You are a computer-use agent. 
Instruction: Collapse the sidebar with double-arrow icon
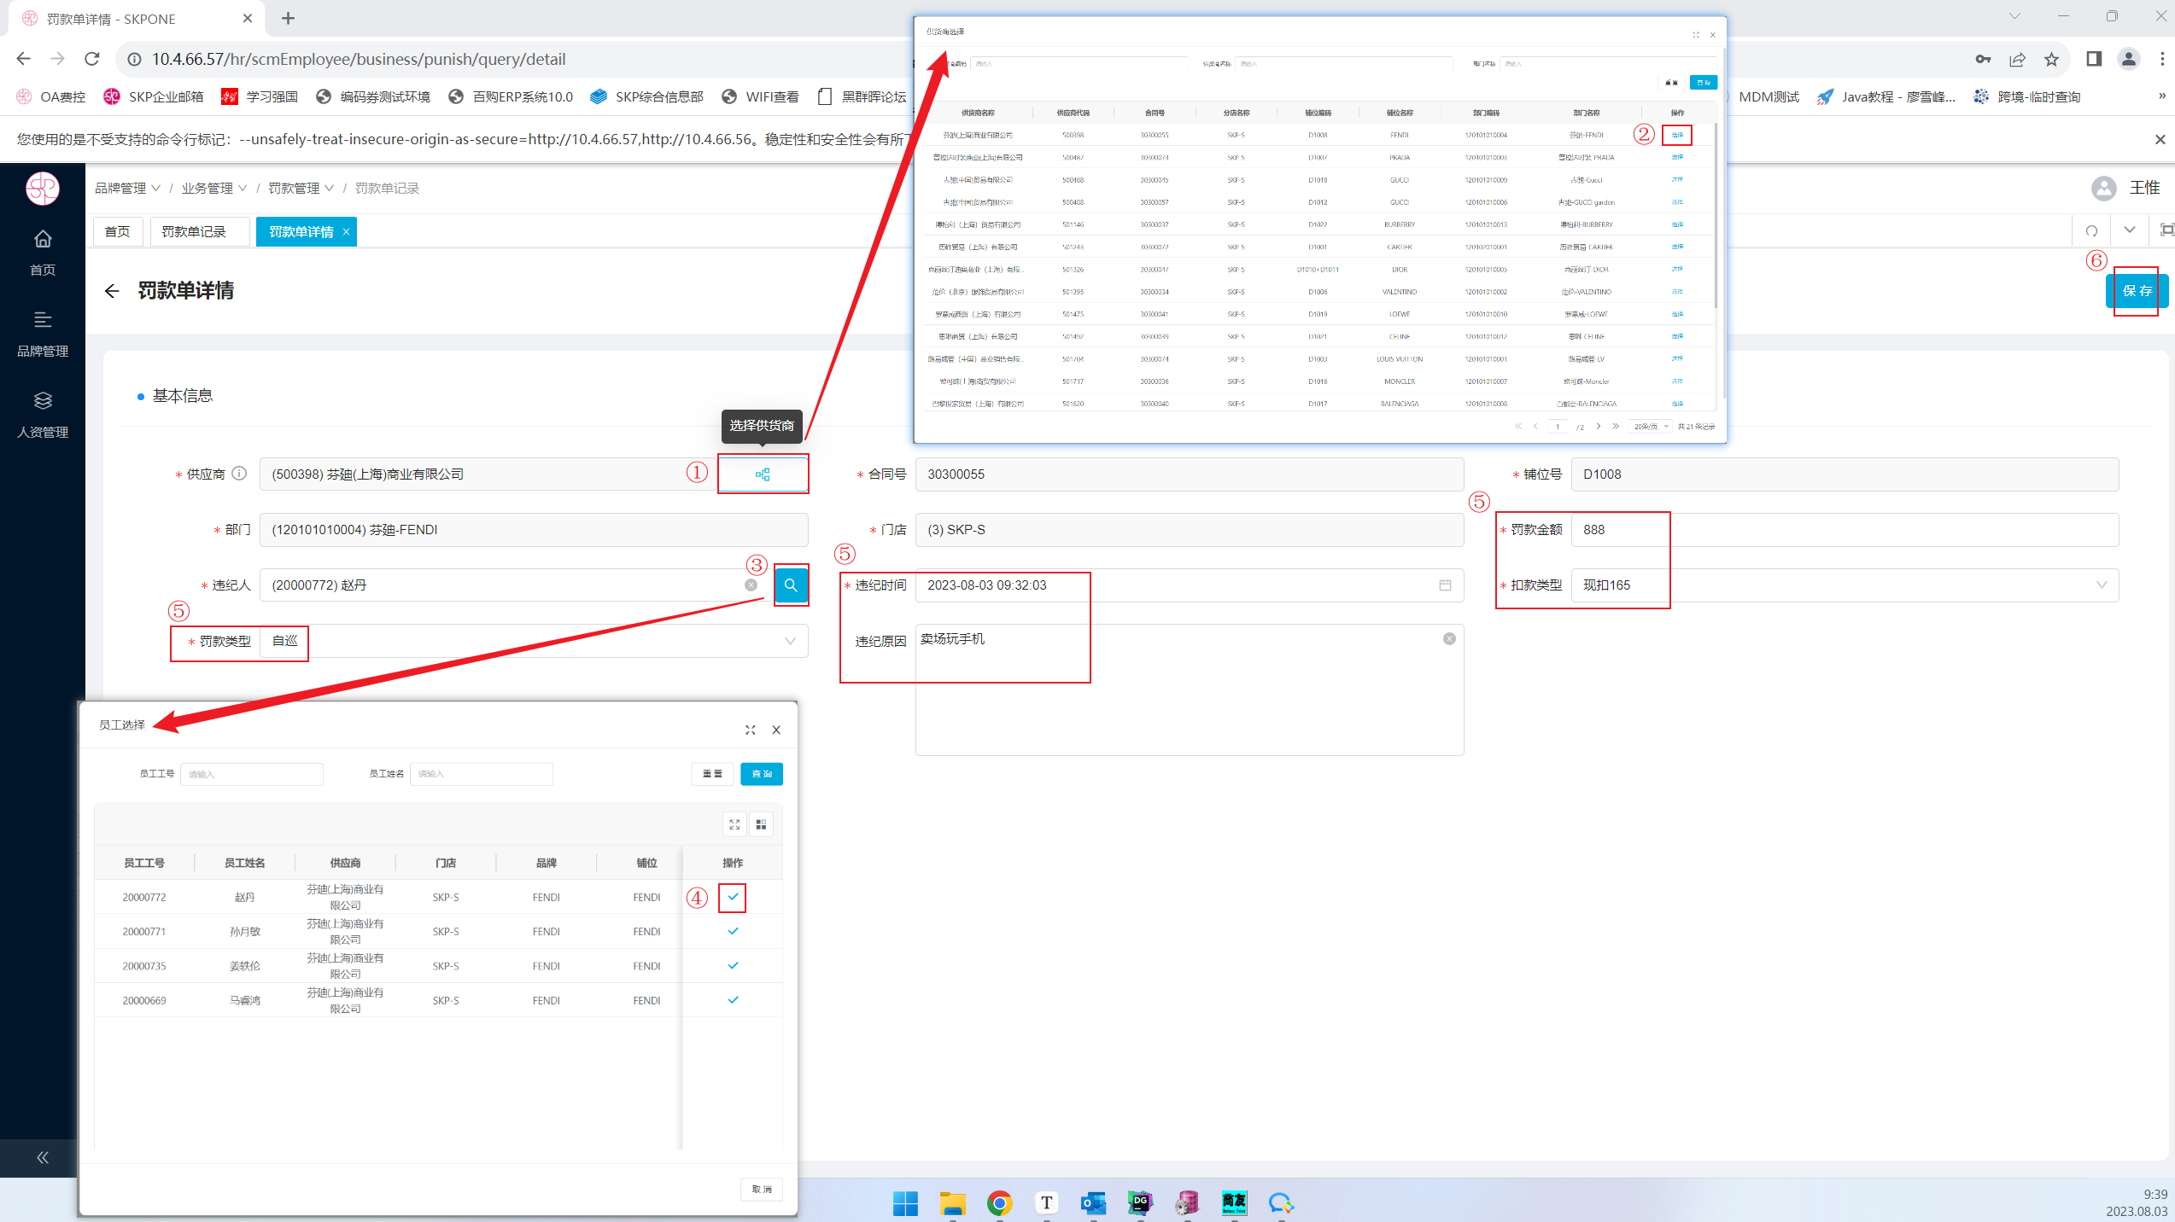(x=43, y=1158)
